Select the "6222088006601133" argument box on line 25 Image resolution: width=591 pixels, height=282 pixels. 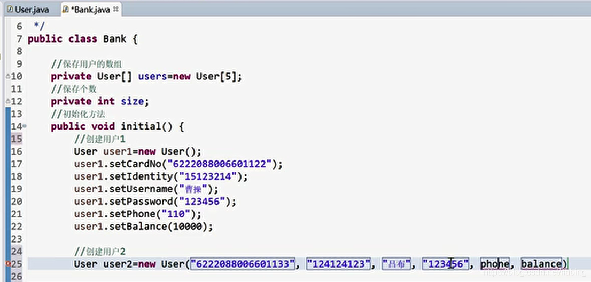(x=243, y=264)
